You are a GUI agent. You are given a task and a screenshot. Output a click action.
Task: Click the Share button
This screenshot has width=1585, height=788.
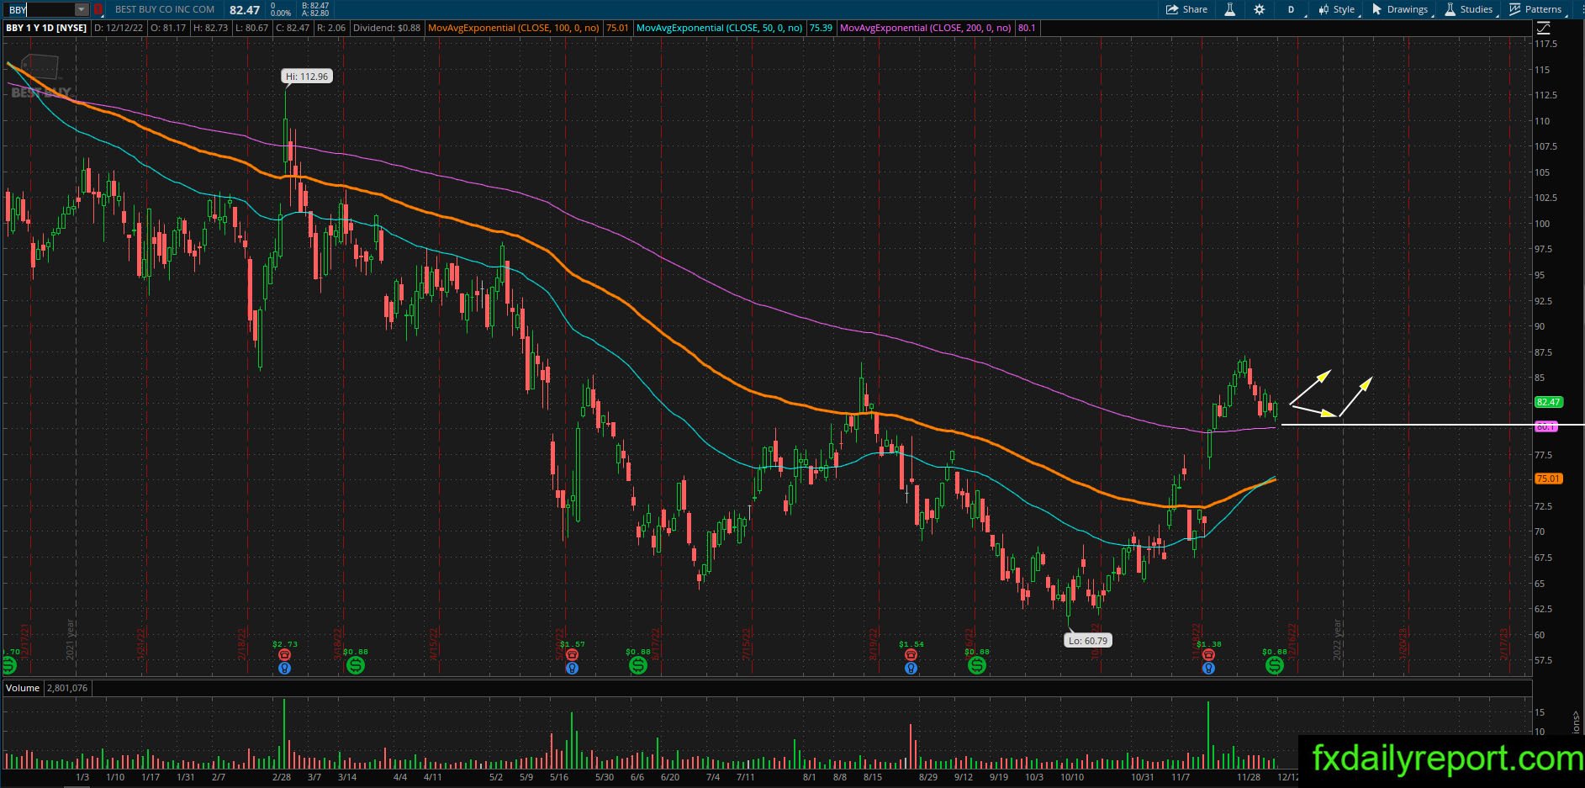click(1186, 9)
